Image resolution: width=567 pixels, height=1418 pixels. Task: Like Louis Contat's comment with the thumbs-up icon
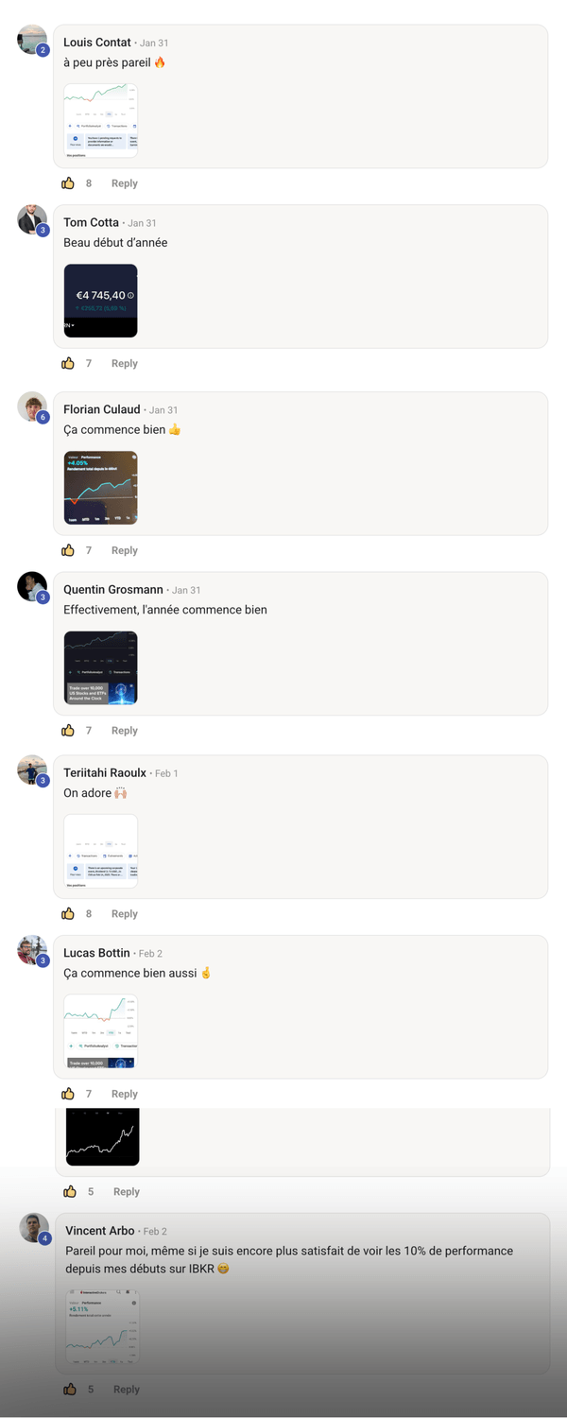click(68, 183)
